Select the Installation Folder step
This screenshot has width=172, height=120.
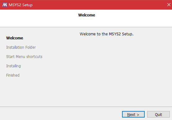click(21, 47)
